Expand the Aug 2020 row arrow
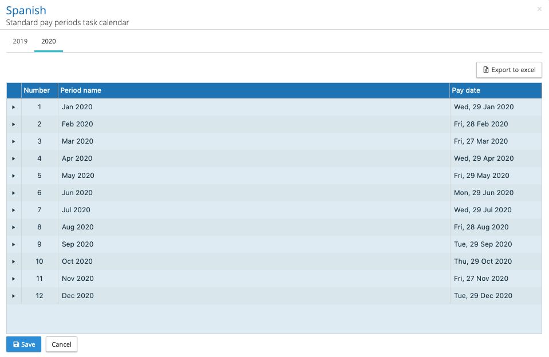Viewport: 549px width, 357px height. coord(14,227)
